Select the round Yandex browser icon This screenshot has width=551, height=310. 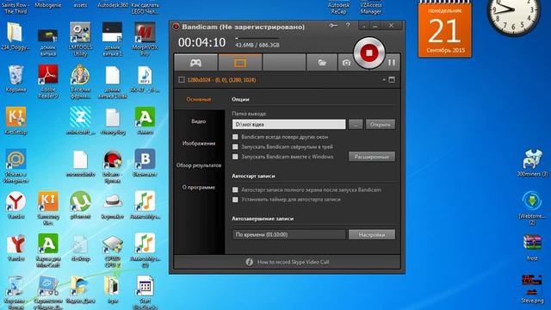tap(15, 206)
